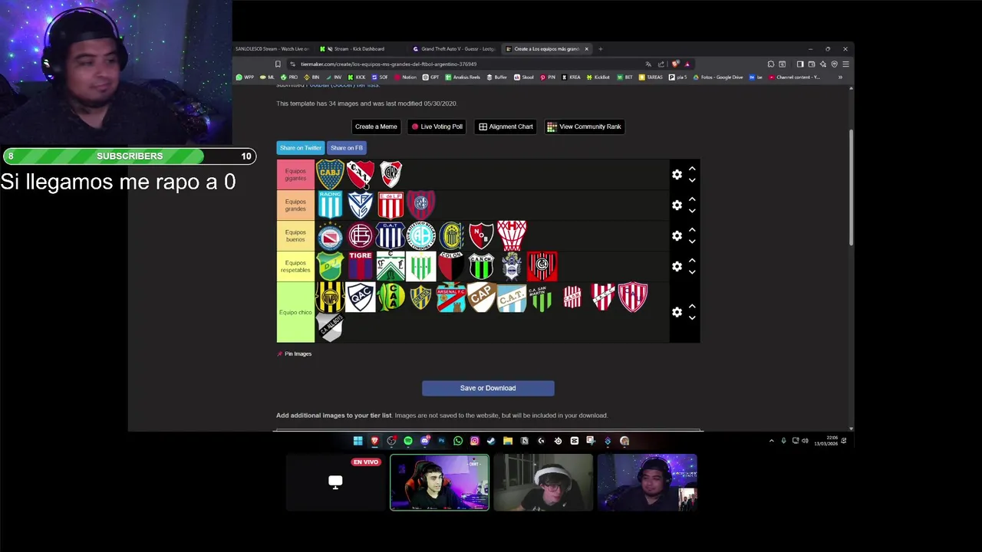Screen dimensions: 982x552
Task: Open the Alignment Chart
Action: (x=506, y=127)
